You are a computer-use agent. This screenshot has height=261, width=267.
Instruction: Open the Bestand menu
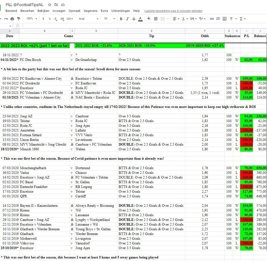pos(11,11)
